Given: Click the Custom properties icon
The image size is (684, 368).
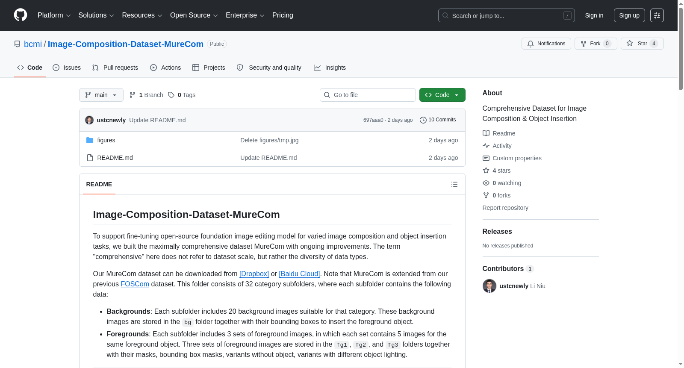Looking at the screenshot, I should click(486, 158).
